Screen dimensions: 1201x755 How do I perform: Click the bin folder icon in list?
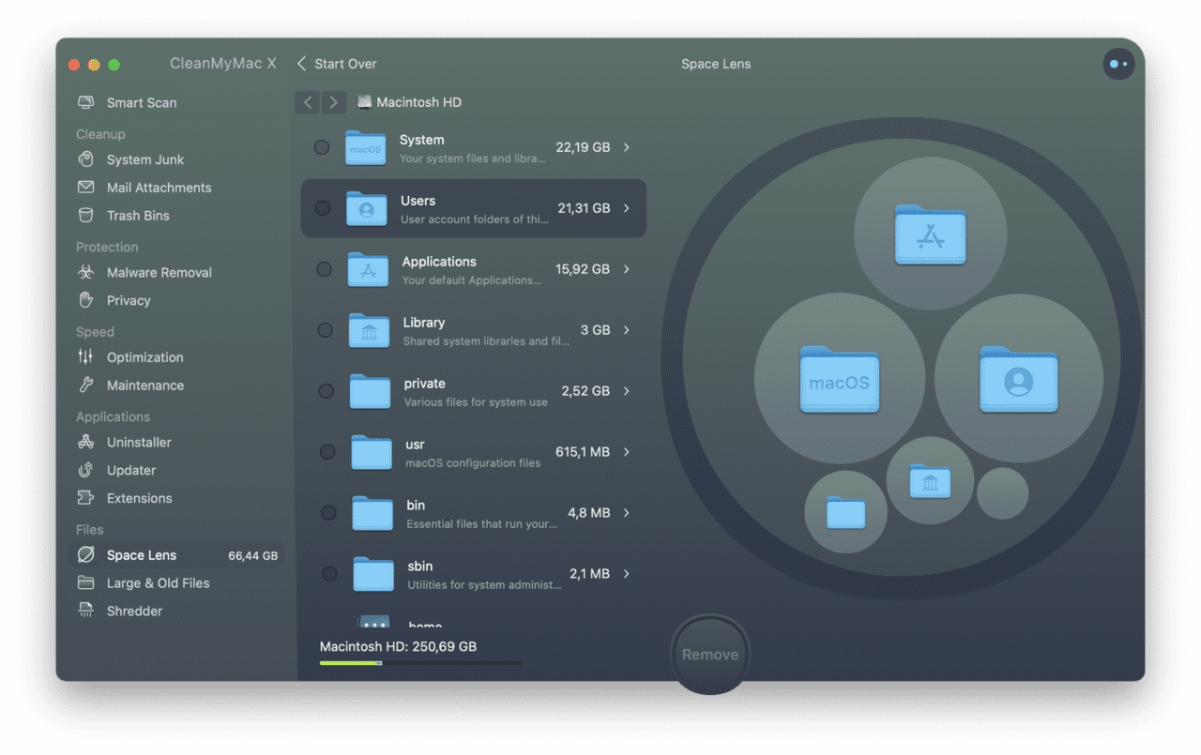point(372,513)
